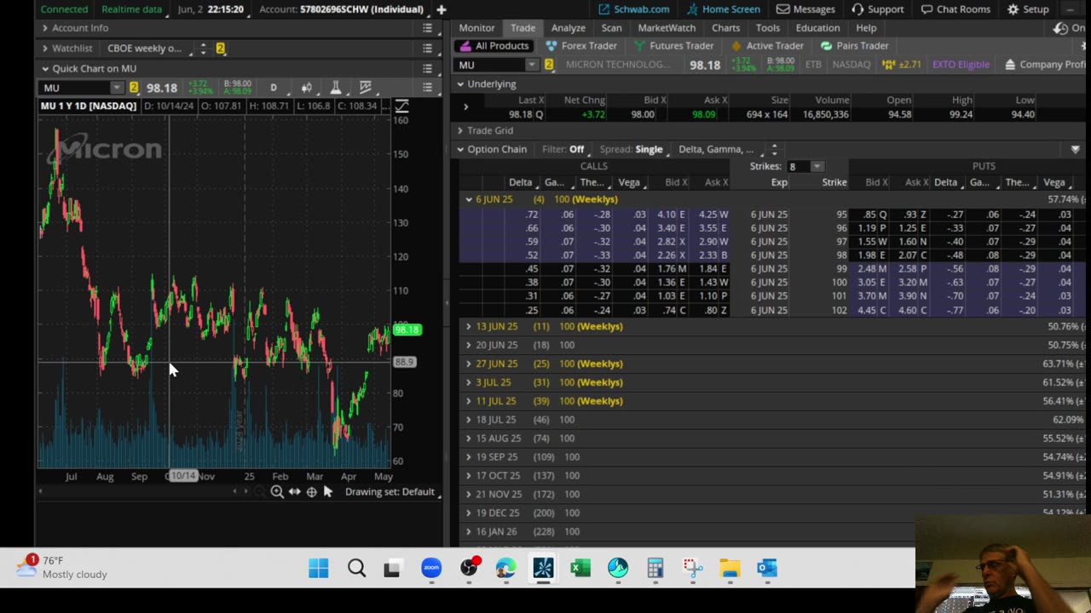Viewport: 1091px width, 613px height.
Task: Click yellow clipboard link 2 in Watchlist header
Action: tap(220, 49)
